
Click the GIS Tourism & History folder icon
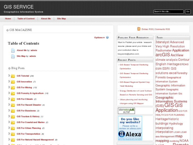pos(13,117)
